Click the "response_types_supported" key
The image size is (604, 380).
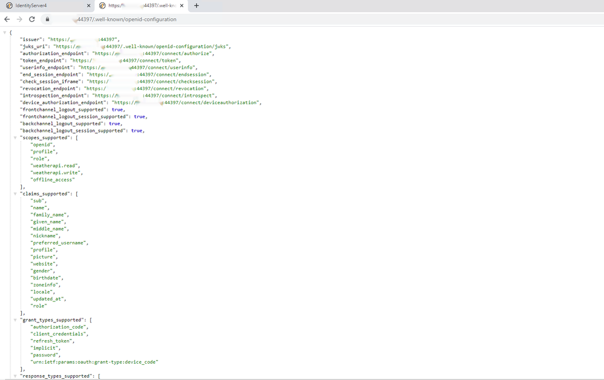coord(56,376)
